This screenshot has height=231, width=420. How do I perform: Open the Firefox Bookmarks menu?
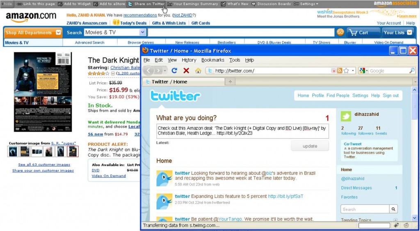213,60
